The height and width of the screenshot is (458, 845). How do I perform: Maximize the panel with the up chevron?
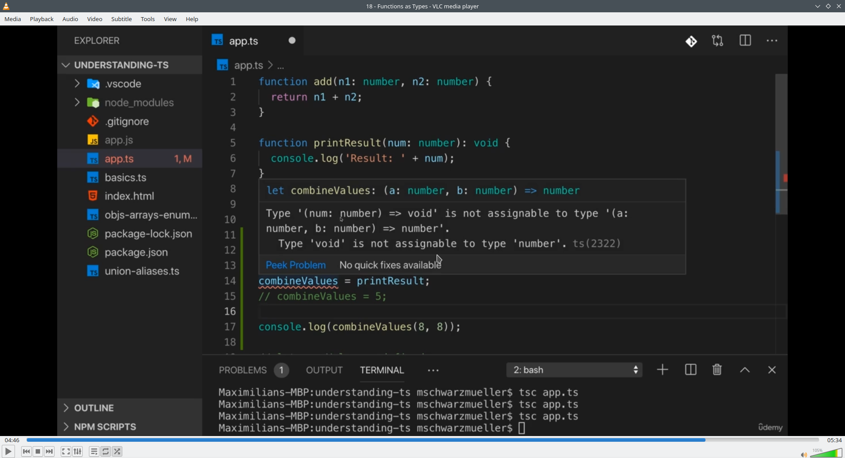tap(745, 370)
